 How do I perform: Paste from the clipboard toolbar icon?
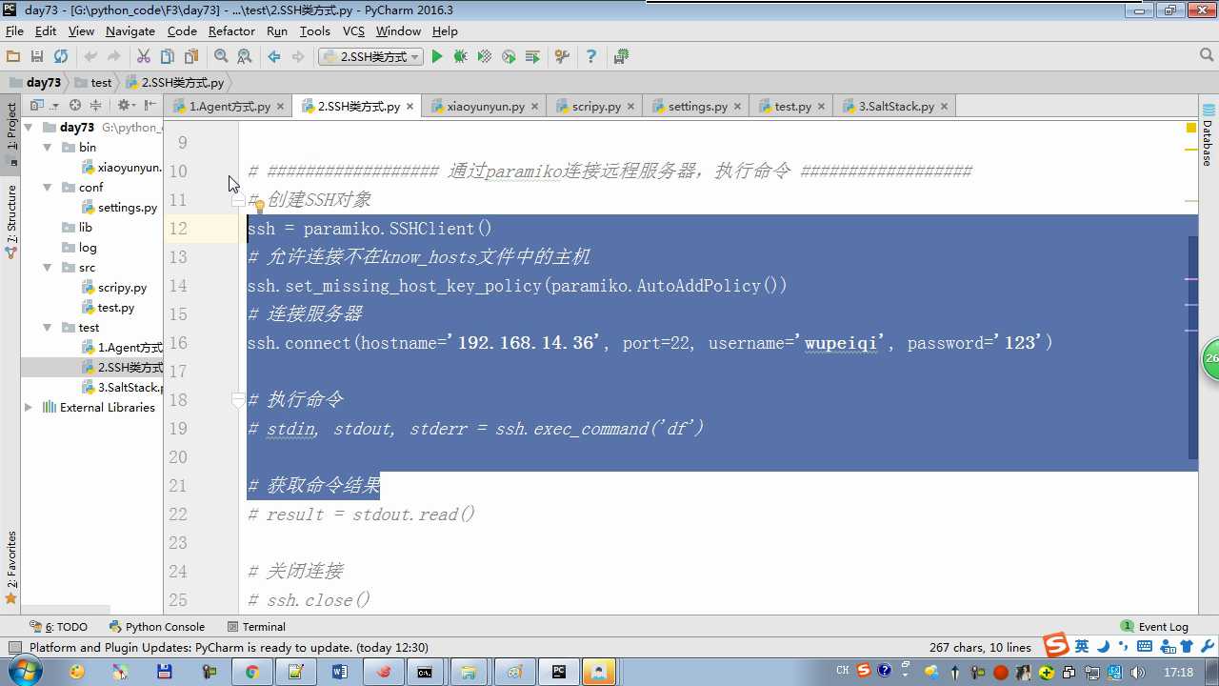[x=191, y=57]
